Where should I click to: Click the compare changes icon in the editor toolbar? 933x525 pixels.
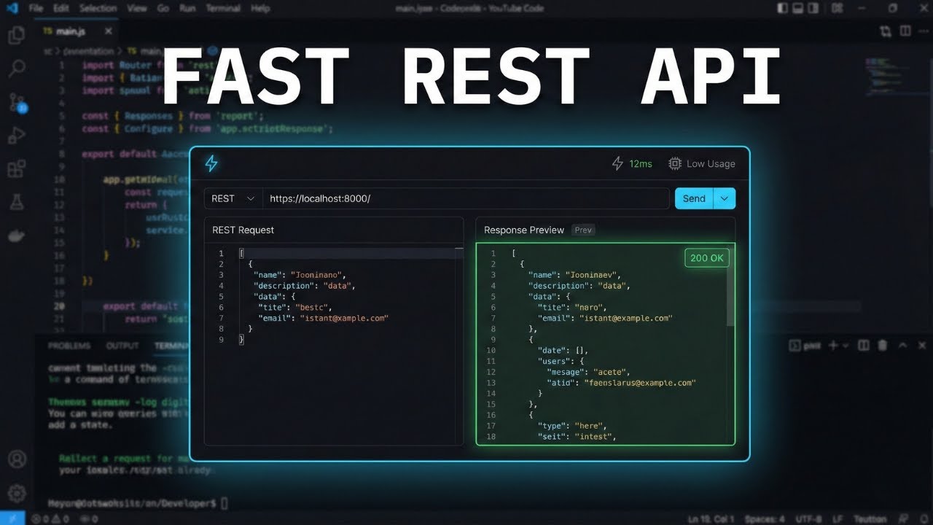pyautogui.click(x=885, y=31)
